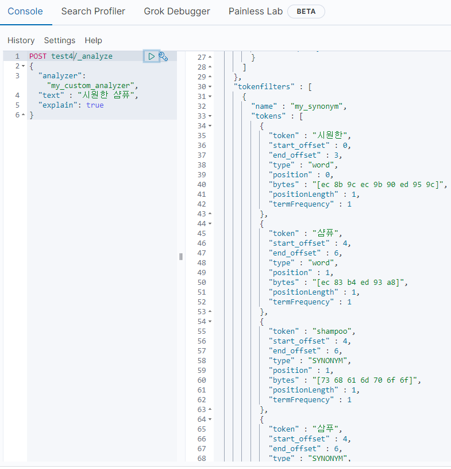Open the Settings menu item
Image resolution: width=451 pixels, height=469 pixels.
pyautogui.click(x=59, y=40)
